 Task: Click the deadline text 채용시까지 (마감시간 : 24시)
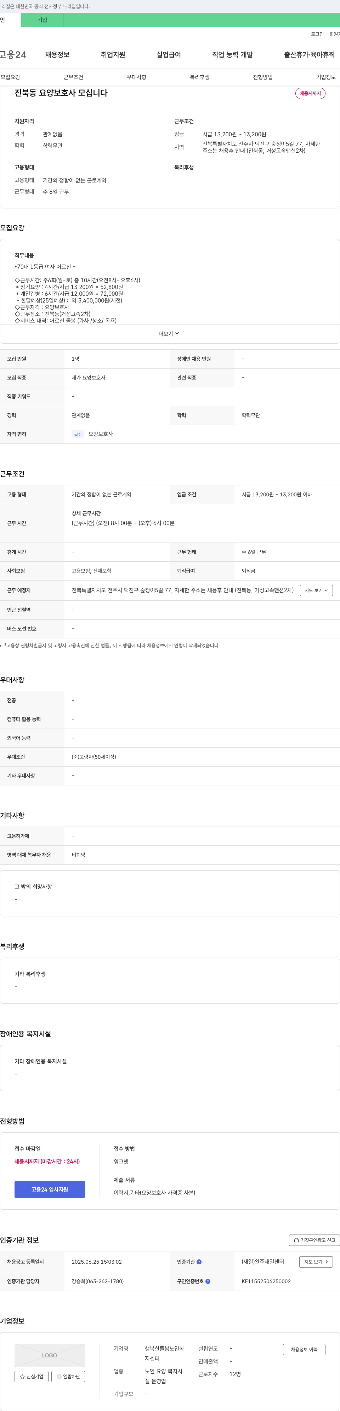(x=47, y=1161)
